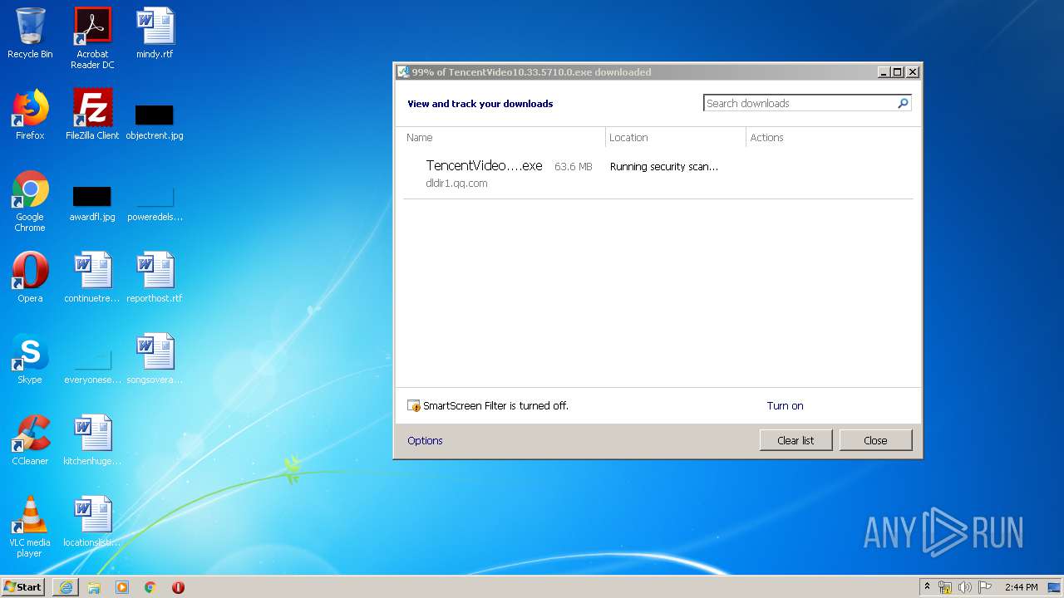Launch Google Chrome desktop shortcut
This screenshot has width=1064, height=598.
click(x=30, y=201)
